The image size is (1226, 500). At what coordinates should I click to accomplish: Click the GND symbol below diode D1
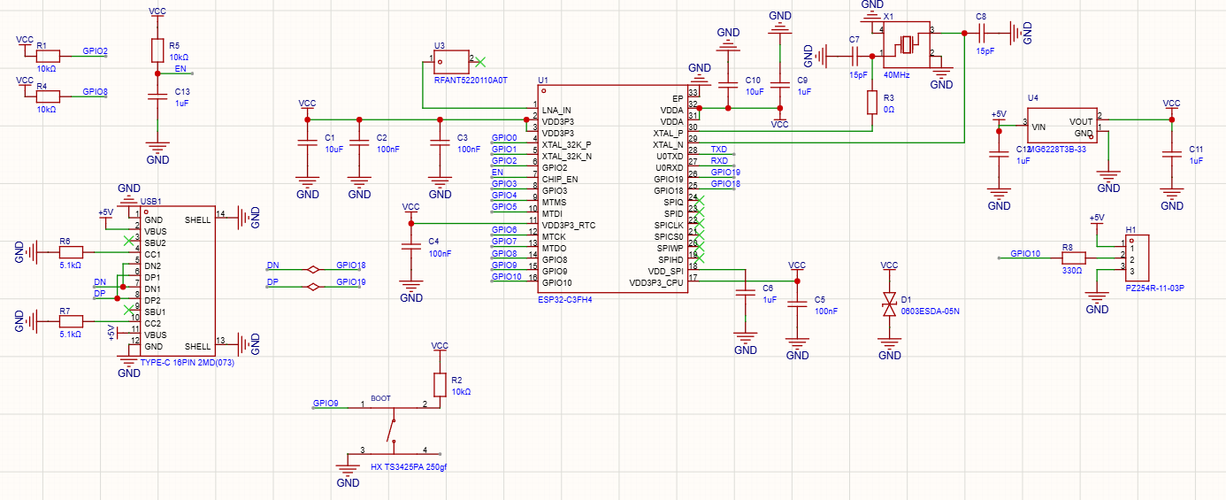click(x=889, y=349)
